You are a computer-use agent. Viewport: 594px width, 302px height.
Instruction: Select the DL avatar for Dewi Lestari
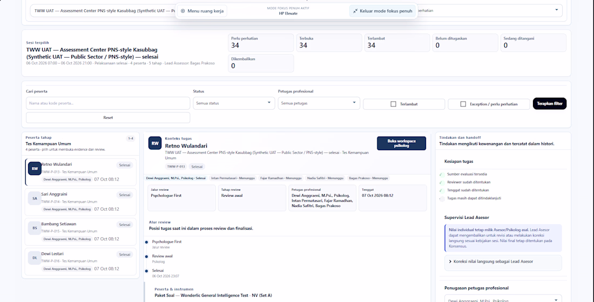35,258
